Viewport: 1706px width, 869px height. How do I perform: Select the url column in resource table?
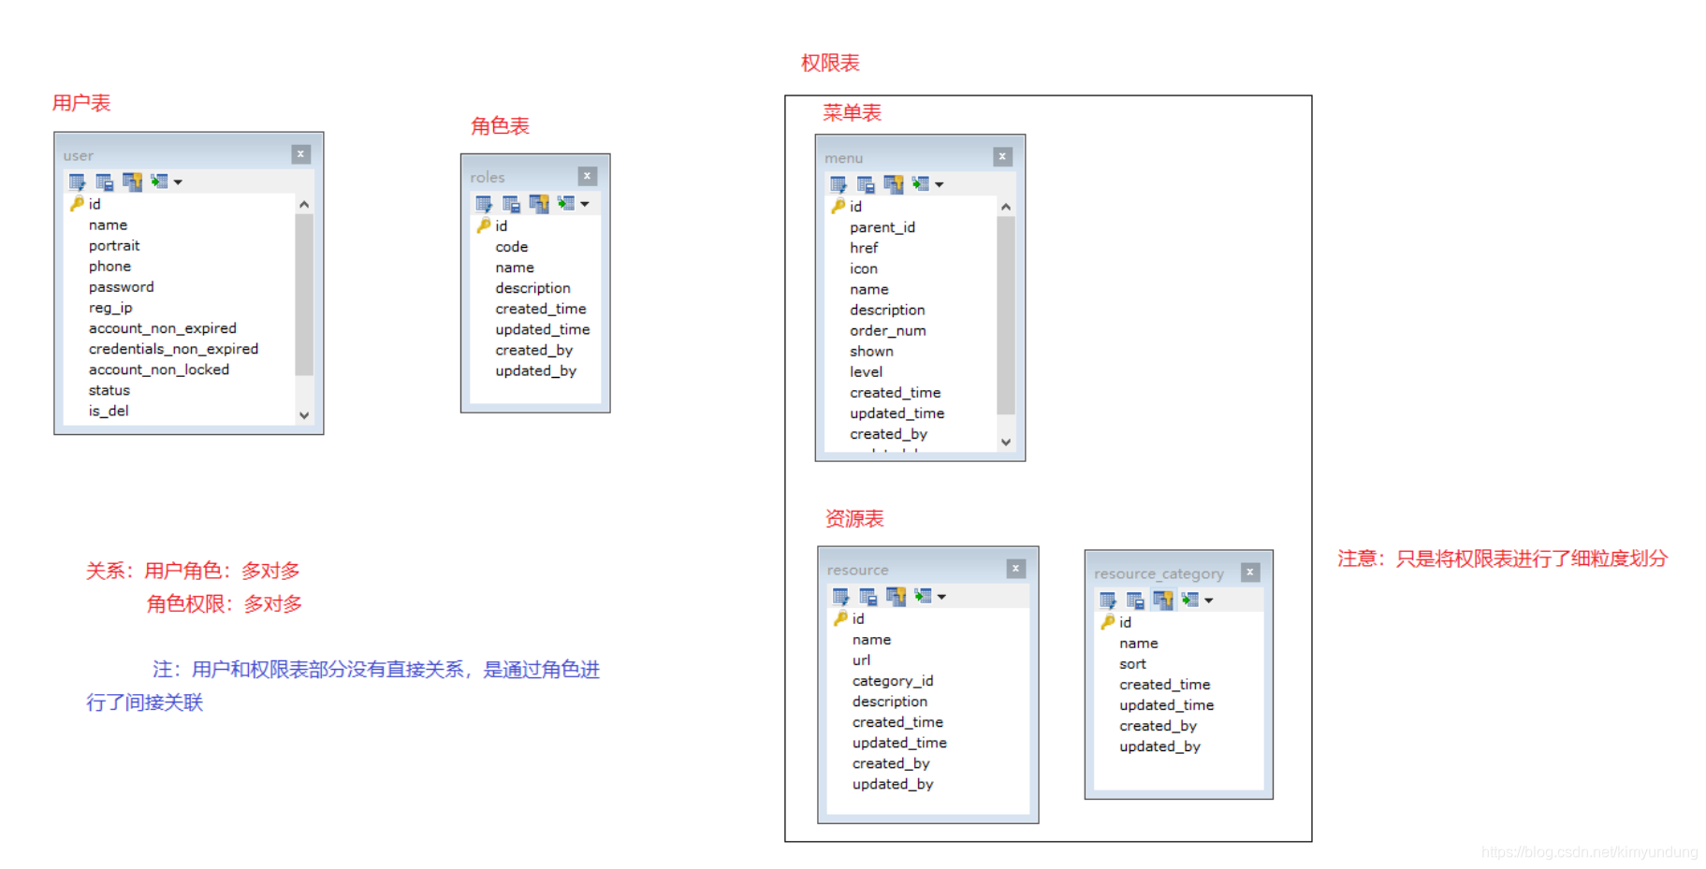tap(861, 660)
